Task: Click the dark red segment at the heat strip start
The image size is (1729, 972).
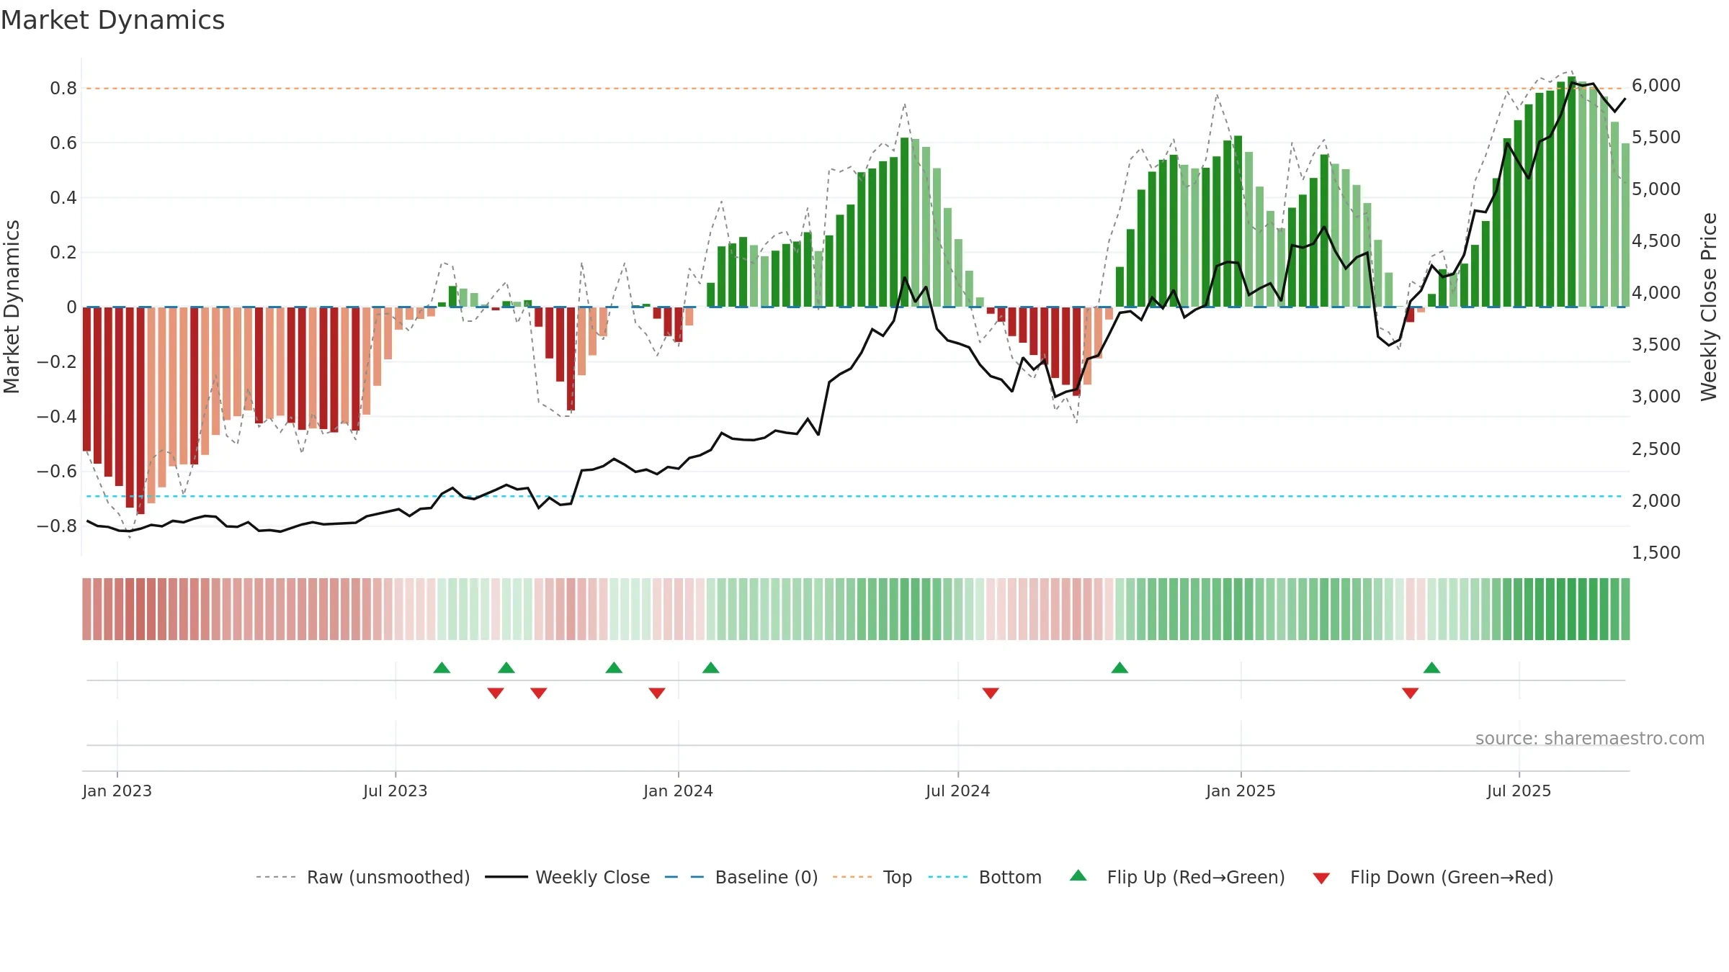Action: (86, 609)
